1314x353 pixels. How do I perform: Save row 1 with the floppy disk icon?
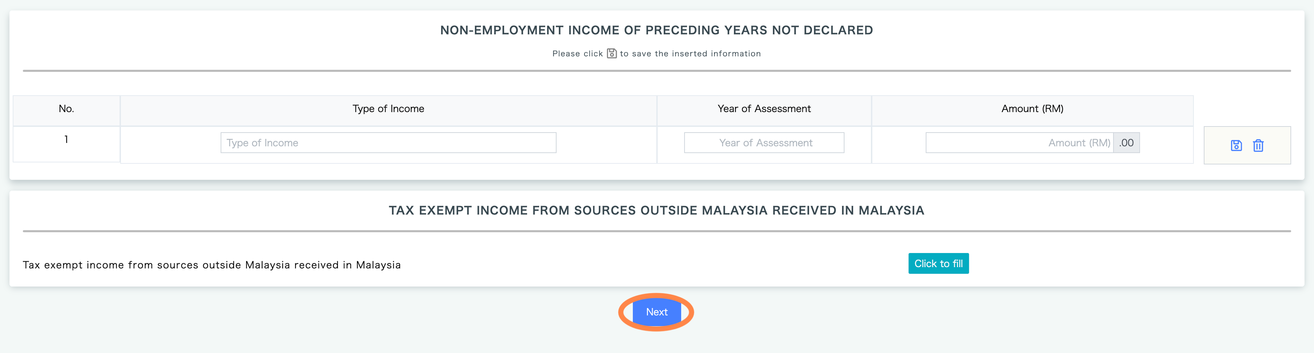[x=1236, y=146]
